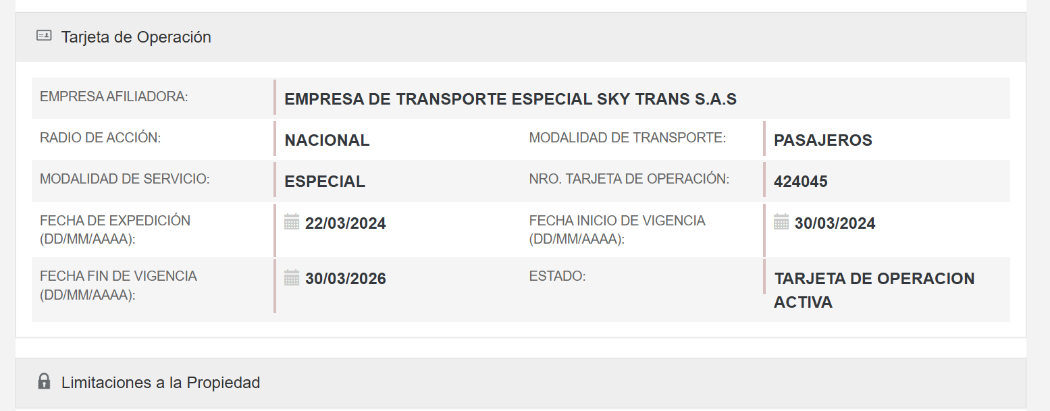Click the calendar icon next to 22/03/2024
1050x411 pixels.
(292, 222)
